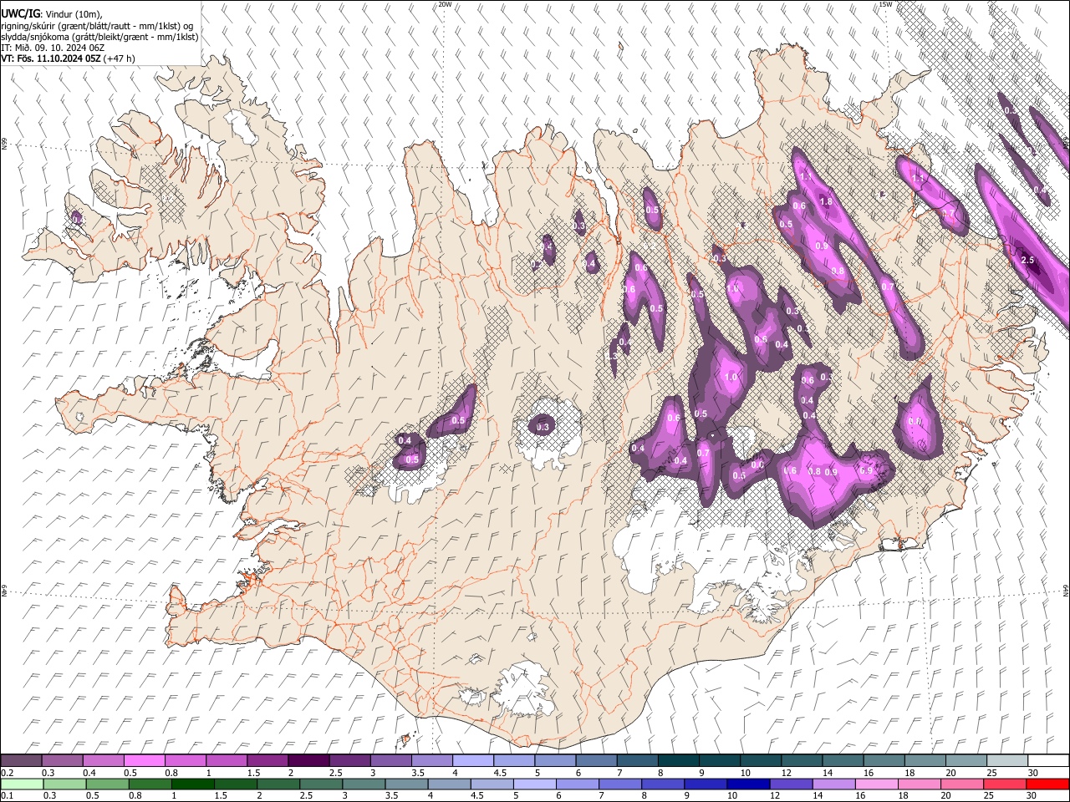Pick the 4 swatch in the lower legend row

pyautogui.click(x=449, y=784)
